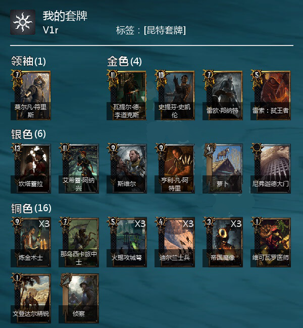Image resolution: width=303 pixels, height=328 pixels.
Task: Select the gold card 史提芬·史凯伦
Action: (175, 95)
